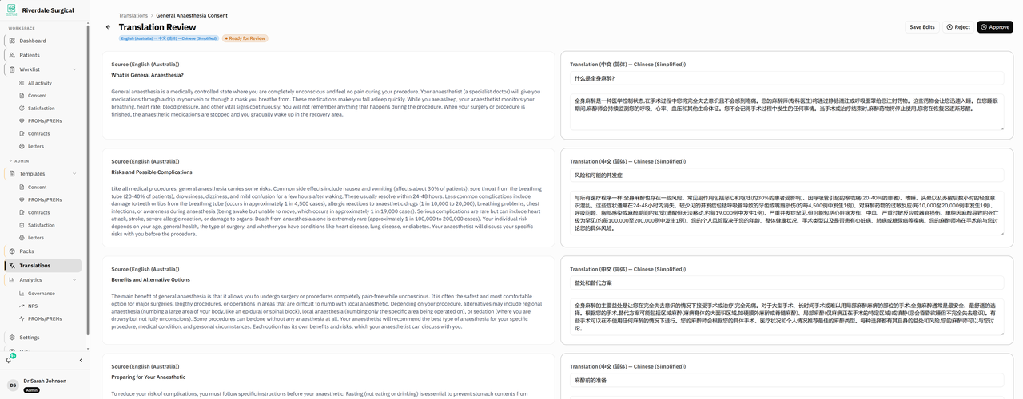Click the Preparing for Your Anaesthetic heading

point(149,377)
